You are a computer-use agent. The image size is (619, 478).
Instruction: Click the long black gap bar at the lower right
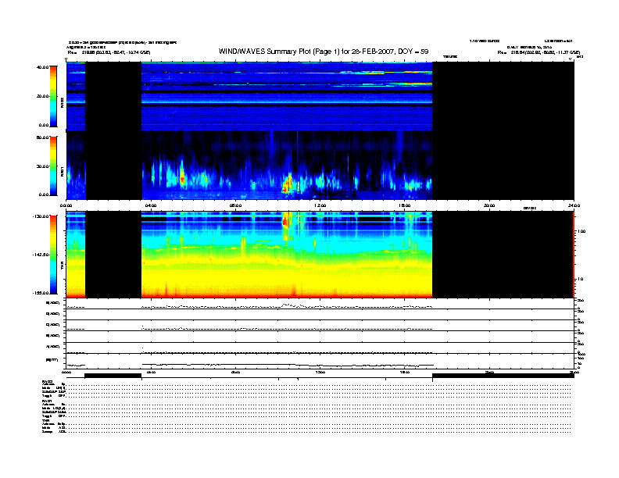(x=503, y=376)
